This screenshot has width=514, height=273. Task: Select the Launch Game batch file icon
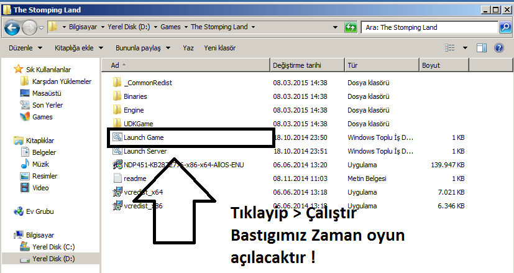tap(117, 137)
